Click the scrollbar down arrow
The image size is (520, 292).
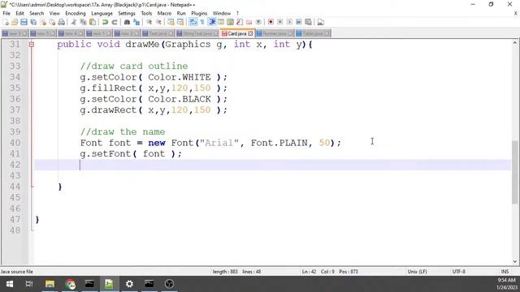(x=514, y=261)
